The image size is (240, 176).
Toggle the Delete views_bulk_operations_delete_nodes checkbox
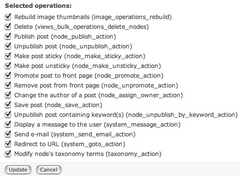click(8, 27)
